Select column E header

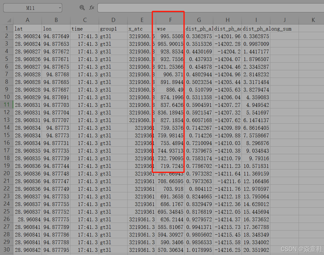[x=142, y=20]
